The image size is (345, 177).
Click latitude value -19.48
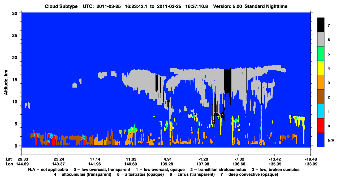click(311, 159)
